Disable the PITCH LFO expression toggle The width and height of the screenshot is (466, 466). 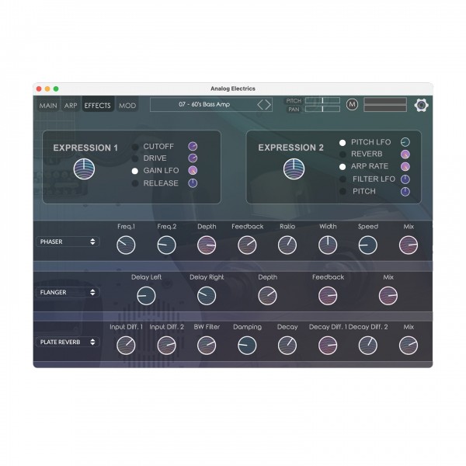pyautogui.click(x=343, y=143)
